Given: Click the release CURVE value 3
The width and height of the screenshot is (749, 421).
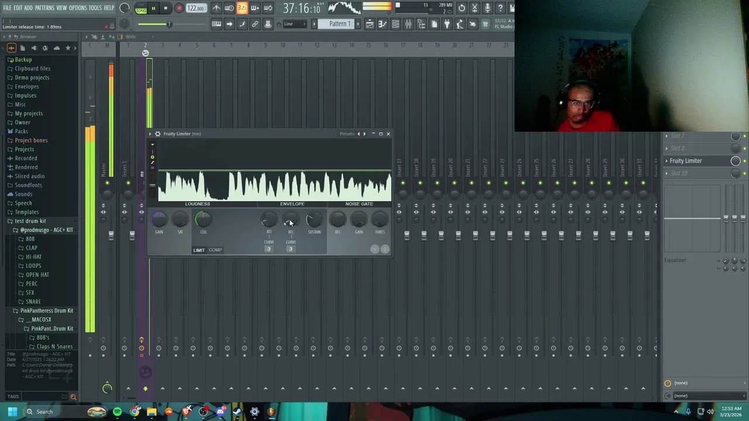Looking at the screenshot, I should [x=290, y=249].
